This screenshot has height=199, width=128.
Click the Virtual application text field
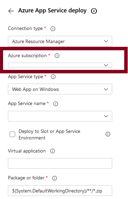pyautogui.click(x=60, y=163)
